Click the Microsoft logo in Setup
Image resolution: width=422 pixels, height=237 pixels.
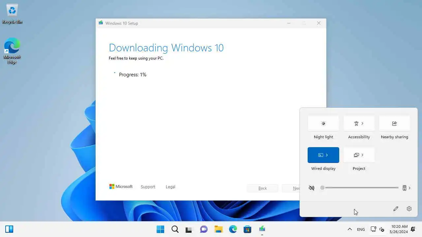[x=121, y=187]
